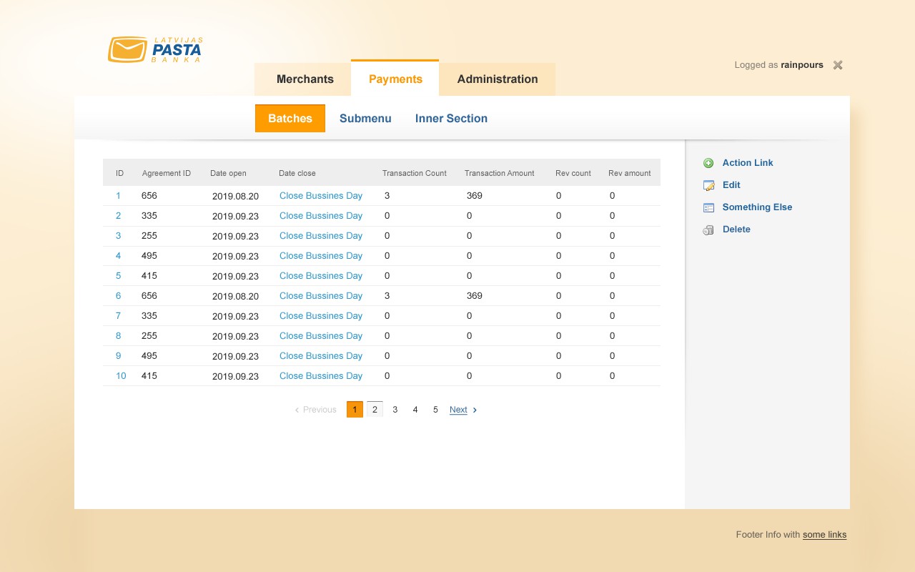
Task: Open batch ID 8 link
Action: (118, 336)
